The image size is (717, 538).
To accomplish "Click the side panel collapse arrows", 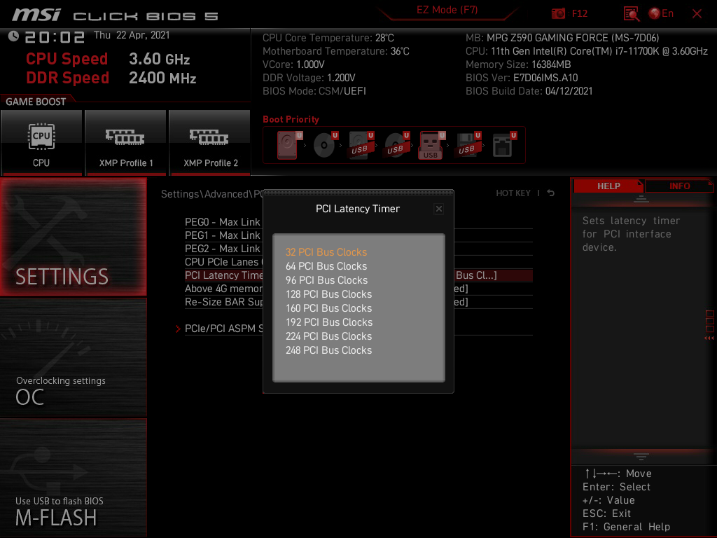I will point(709,338).
